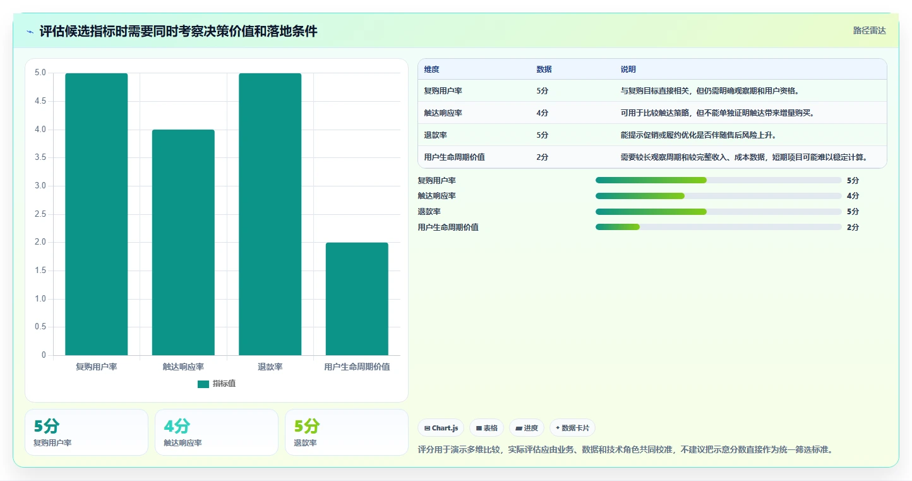The image size is (912, 481).
Task: Click the 用户生命周期价值 progress bar
Action: click(719, 227)
